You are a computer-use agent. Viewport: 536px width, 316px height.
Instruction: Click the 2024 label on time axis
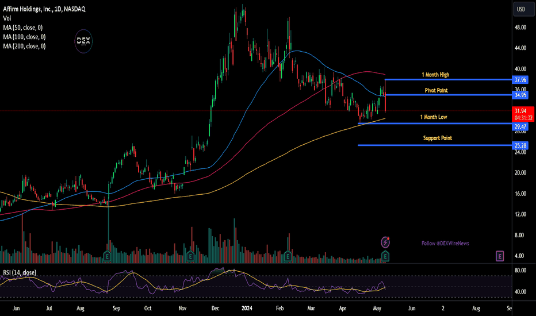pos(247,308)
